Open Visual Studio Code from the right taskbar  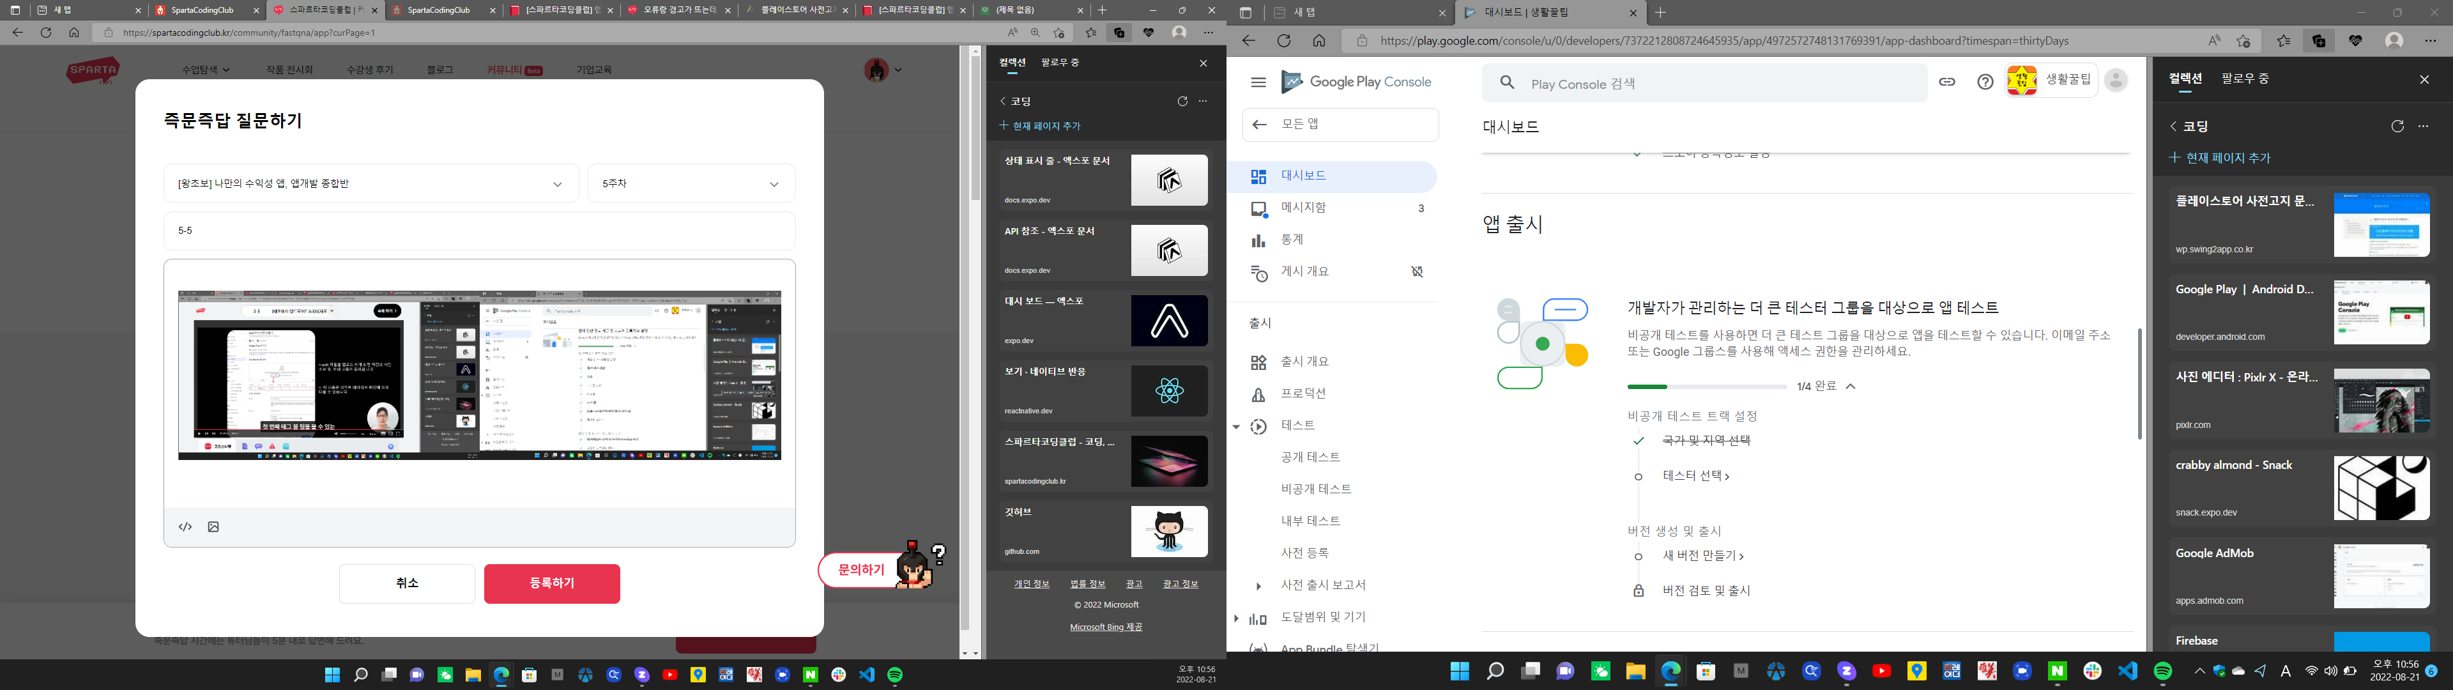2127,671
